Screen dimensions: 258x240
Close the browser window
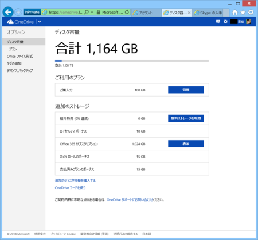coord(249,3)
